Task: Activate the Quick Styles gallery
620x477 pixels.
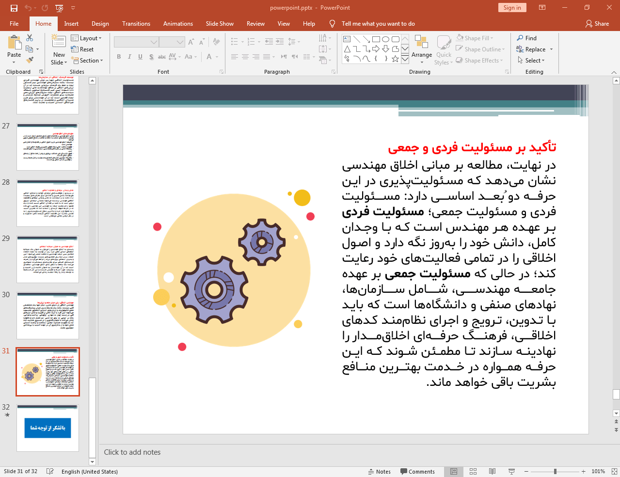Action: pos(443,51)
